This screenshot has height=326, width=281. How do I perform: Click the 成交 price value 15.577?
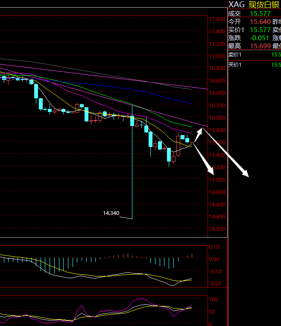click(x=260, y=14)
